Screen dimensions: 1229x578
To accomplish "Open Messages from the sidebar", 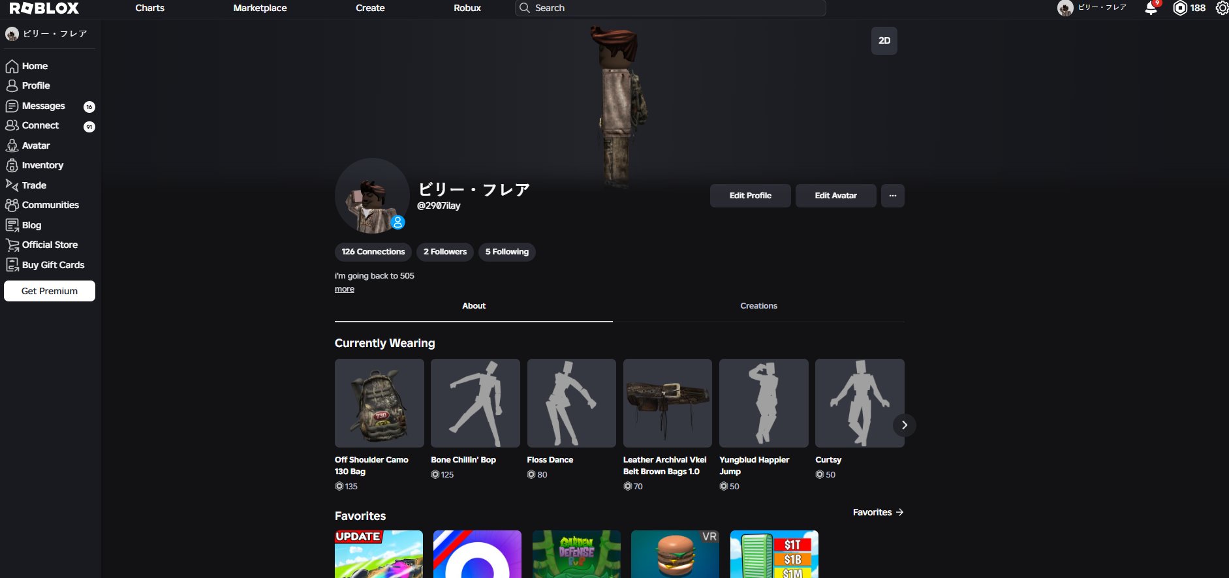I will (43, 106).
